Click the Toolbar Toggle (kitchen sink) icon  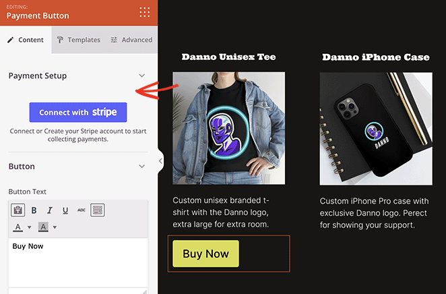(x=97, y=210)
